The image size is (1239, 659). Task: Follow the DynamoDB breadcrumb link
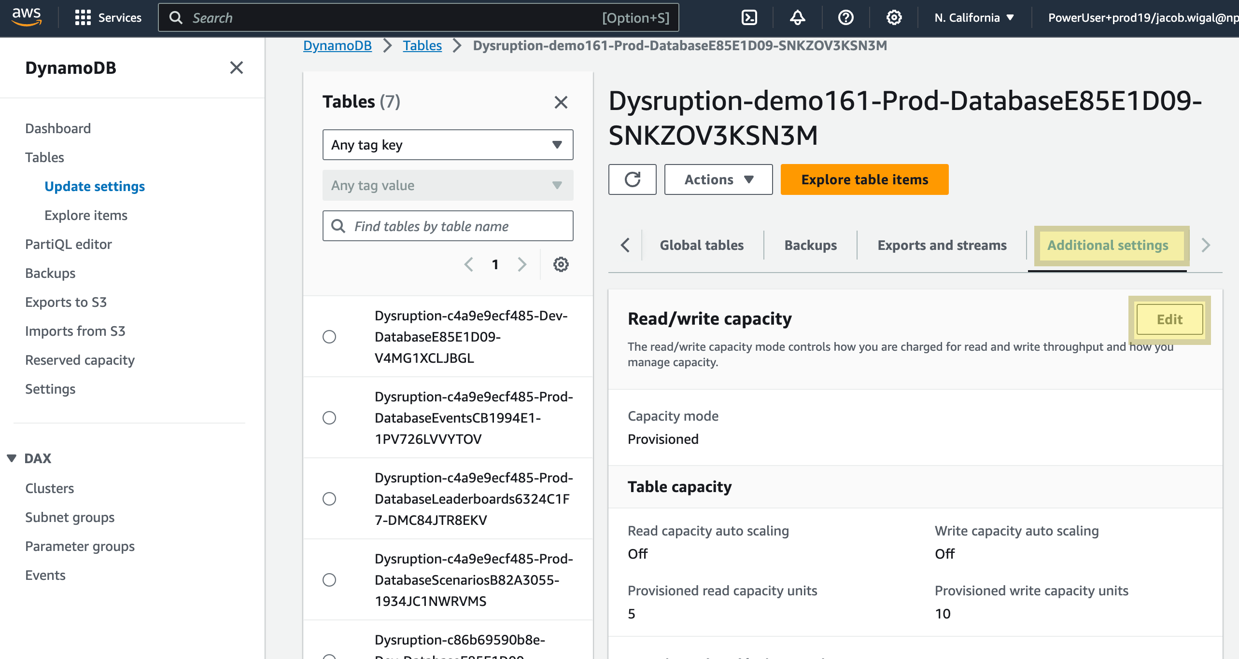(x=337, y=45)
